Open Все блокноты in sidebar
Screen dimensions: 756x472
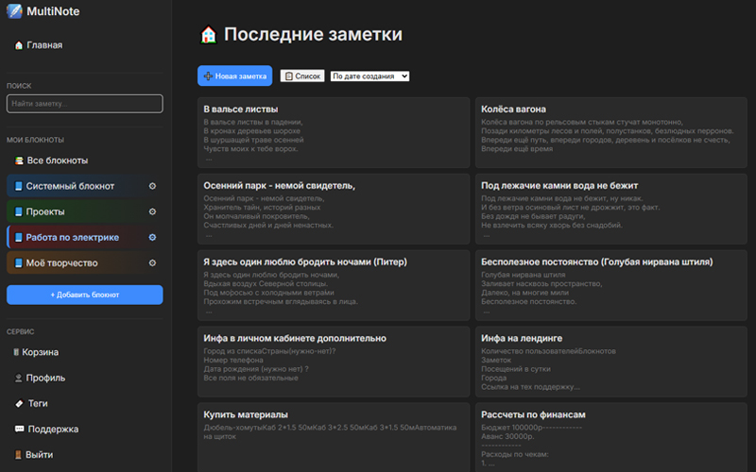point(85,160)
